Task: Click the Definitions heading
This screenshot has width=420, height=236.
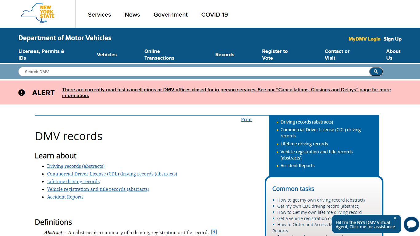Action: [53, 222]
